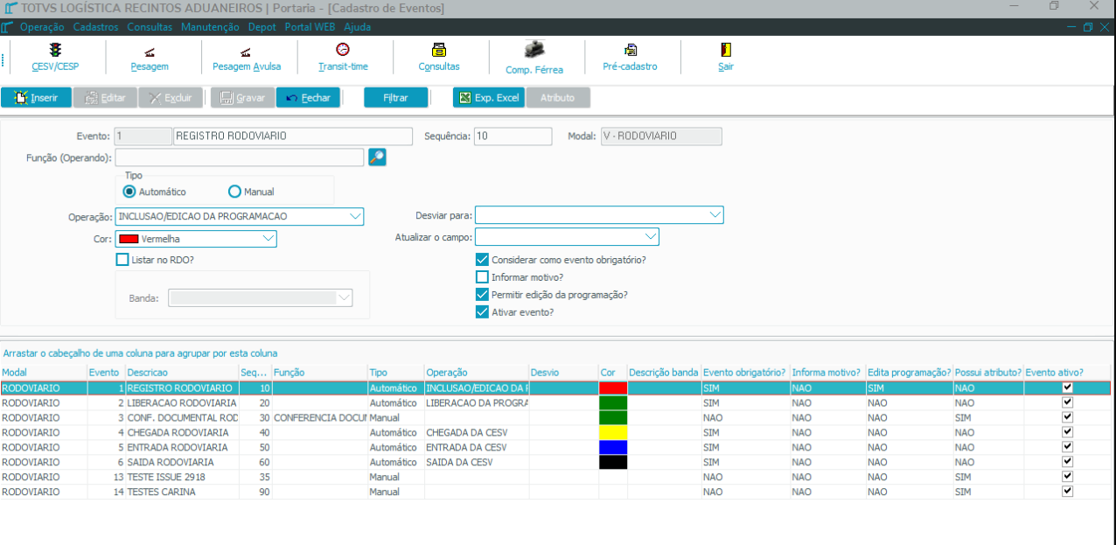Click the yellow color cell of CHEGADA RODOVIARIA
The height and width of the screenshot is (545, 1116).
point(613,432)
